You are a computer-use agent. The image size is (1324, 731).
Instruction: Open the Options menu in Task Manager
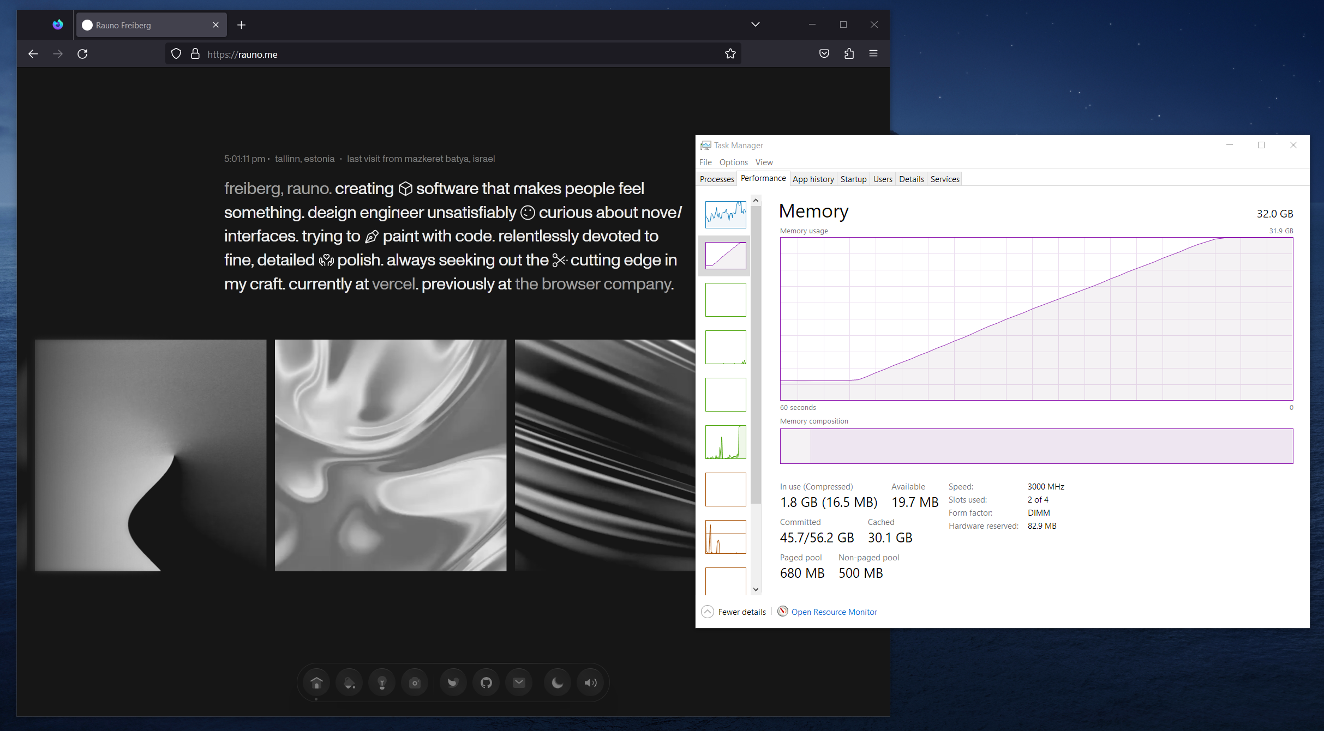point(733,162)
